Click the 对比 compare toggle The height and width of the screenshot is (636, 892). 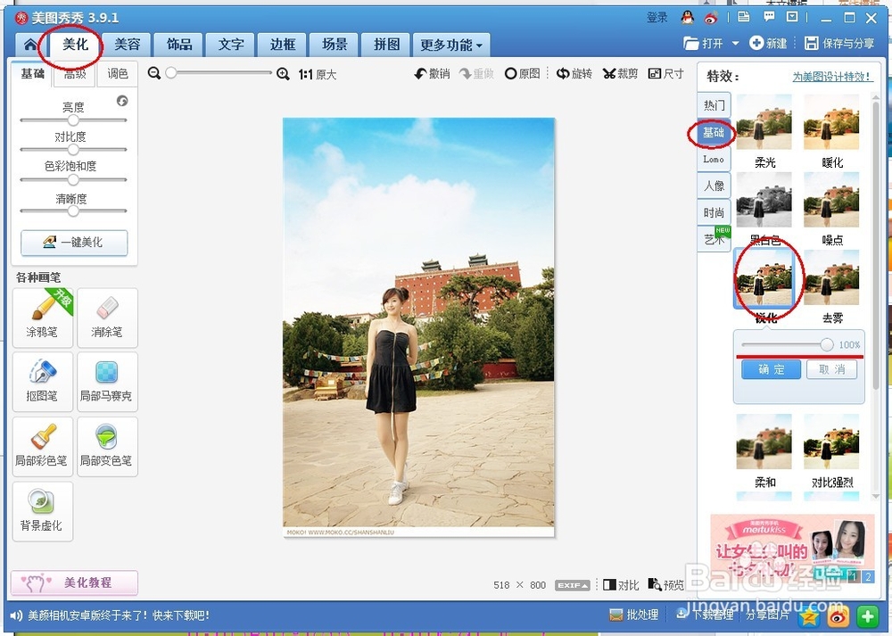point(621,585)
